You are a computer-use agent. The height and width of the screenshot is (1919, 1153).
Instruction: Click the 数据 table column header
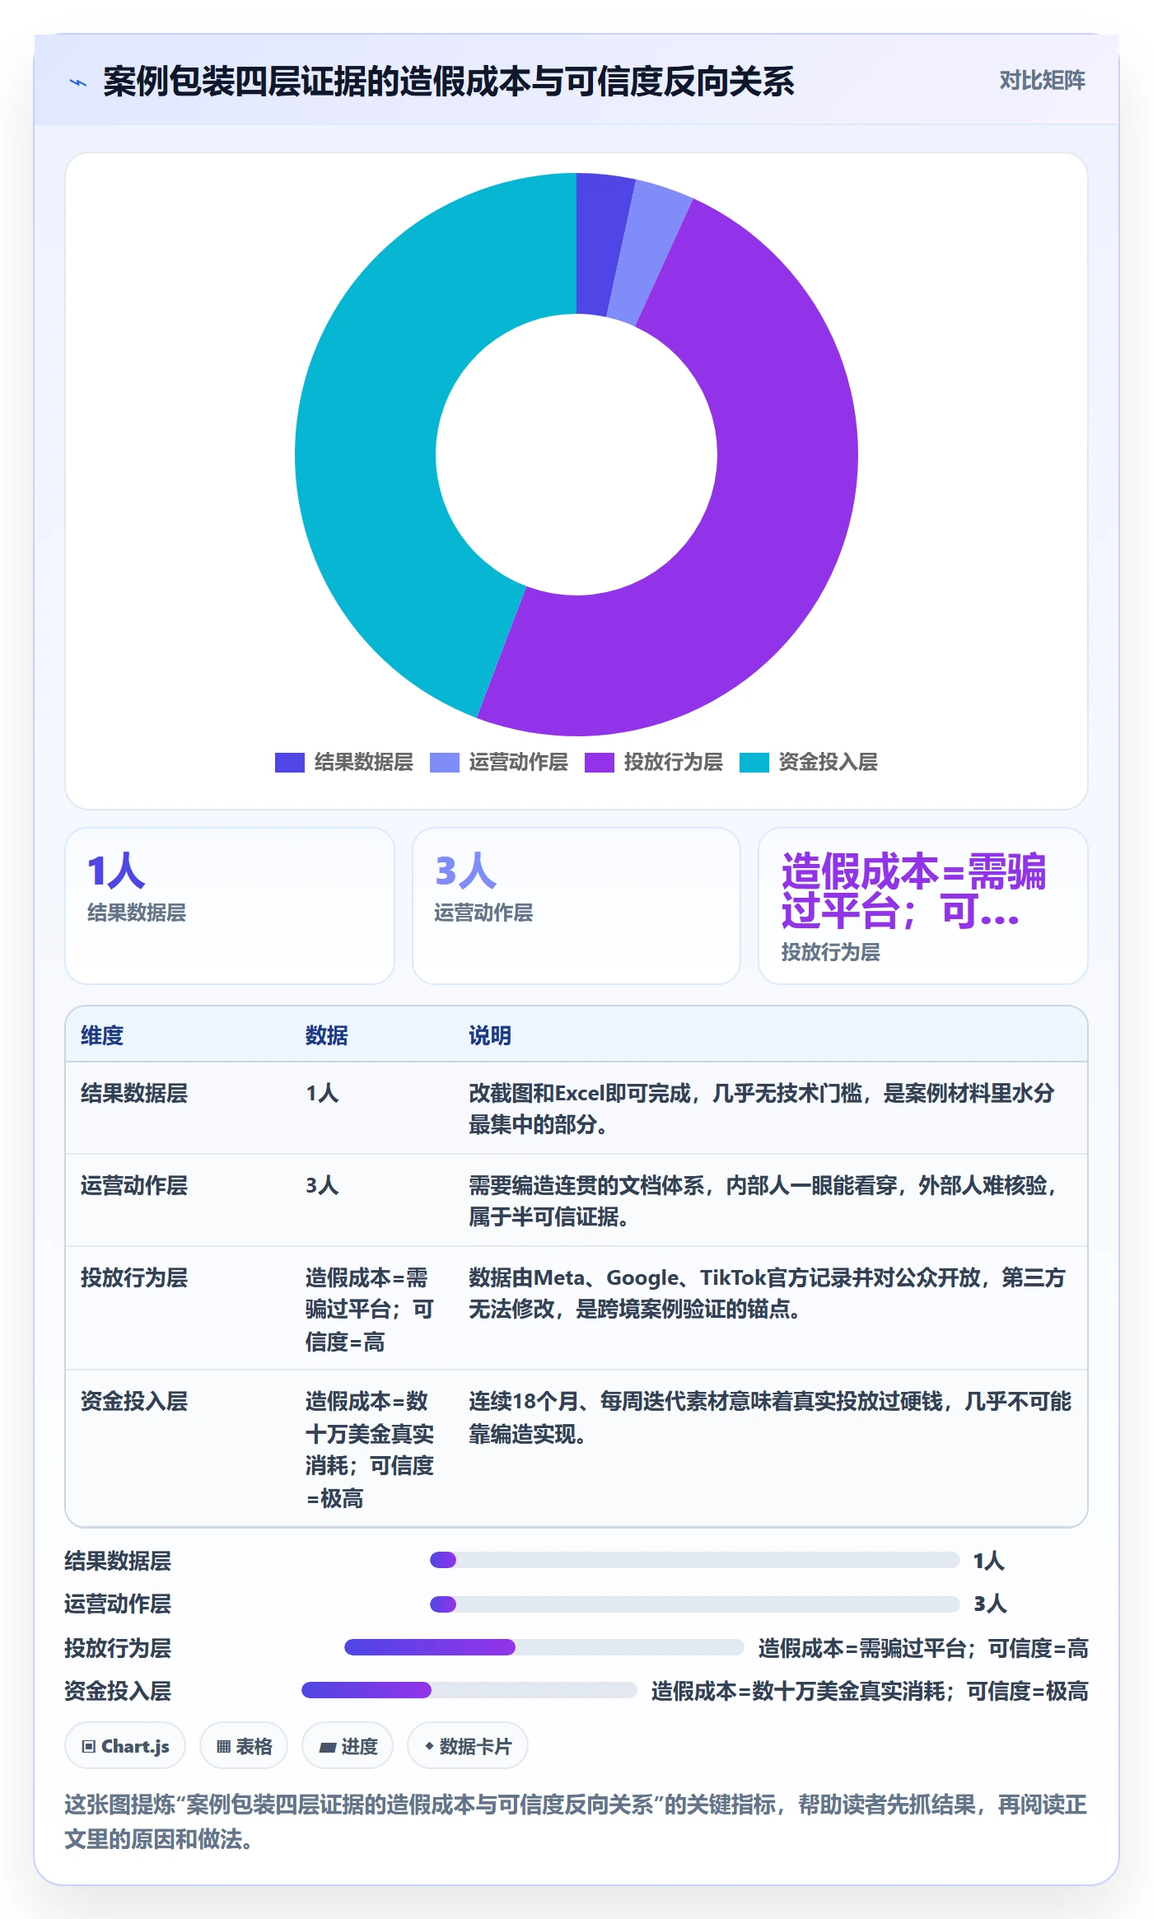(x=327, y=1035)
